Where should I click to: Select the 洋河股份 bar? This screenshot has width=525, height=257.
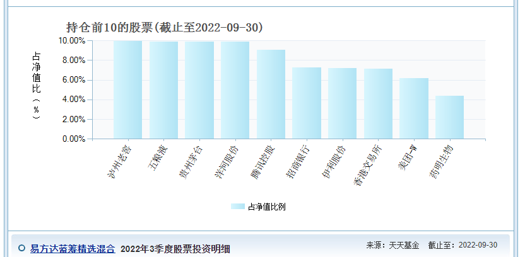[x=235, y=90]
